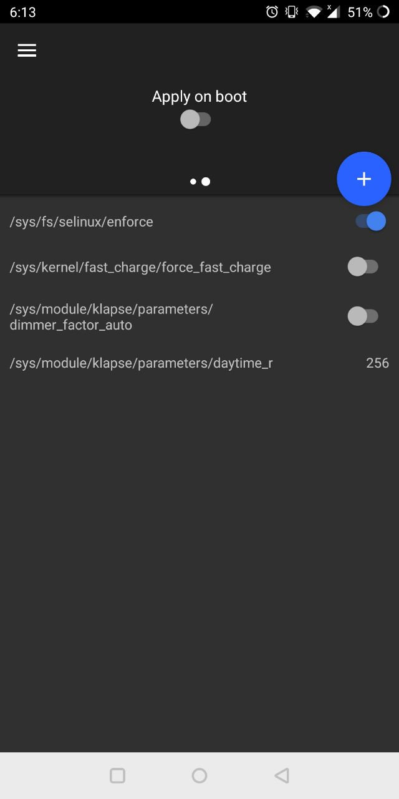Select the second page indicator dot
399x799 pixels.
point(206,182)
